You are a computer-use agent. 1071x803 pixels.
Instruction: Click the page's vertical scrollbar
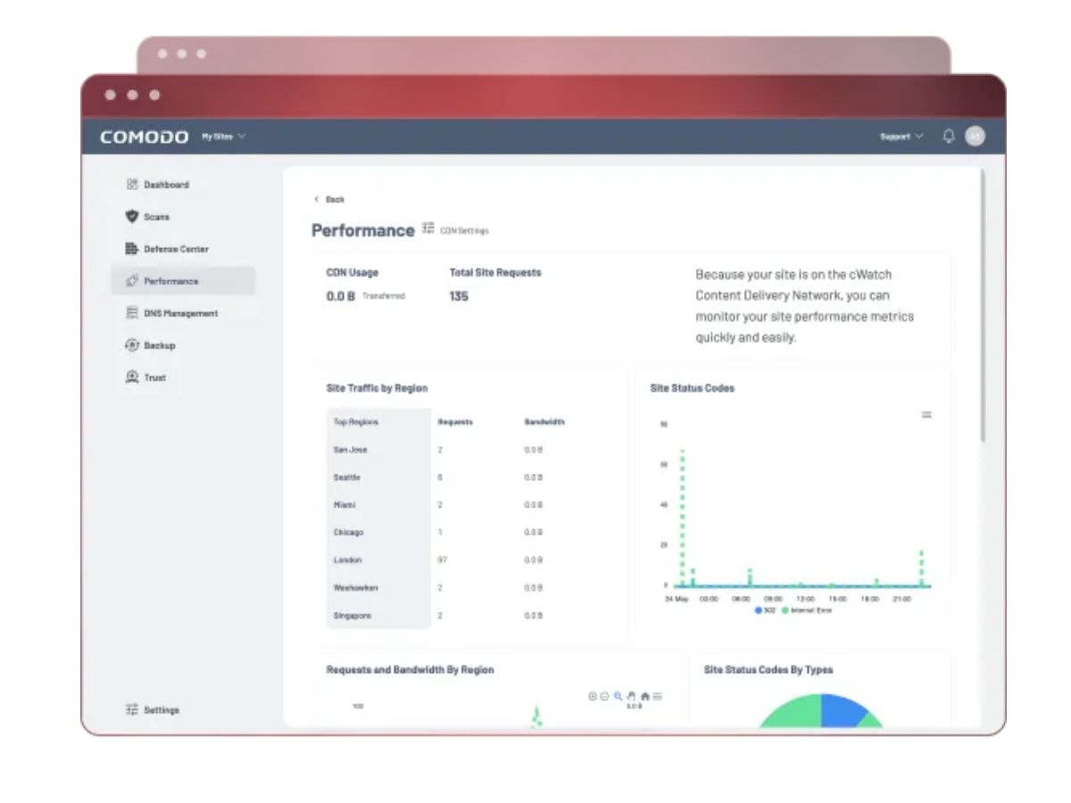[x=983, y=303]
